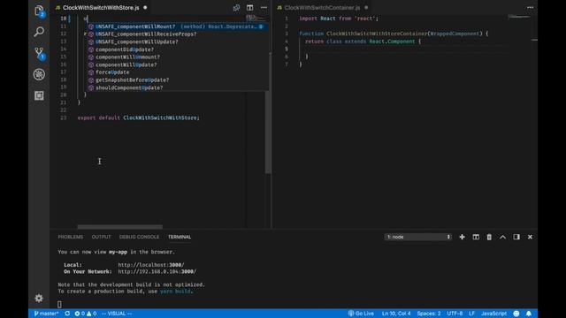Viewport: 566px width, 318px height.
Task: Click the Open Changes icon in left editor
Action: tap(236, 8)
